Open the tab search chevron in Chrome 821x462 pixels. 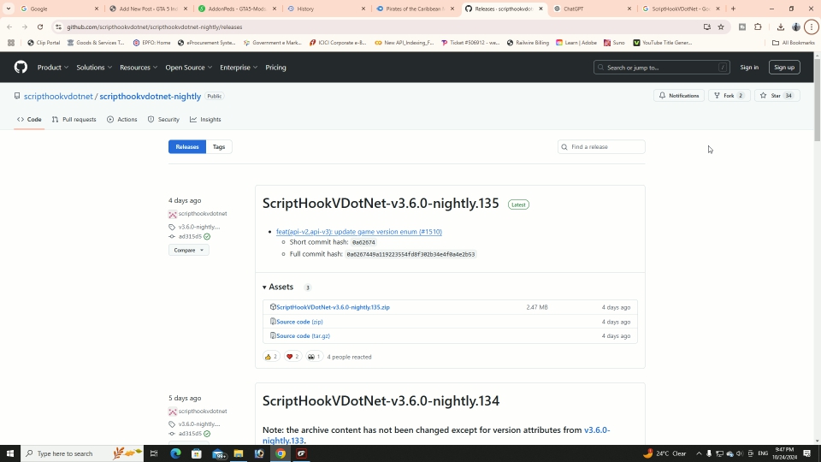click(x=9, y=9)
